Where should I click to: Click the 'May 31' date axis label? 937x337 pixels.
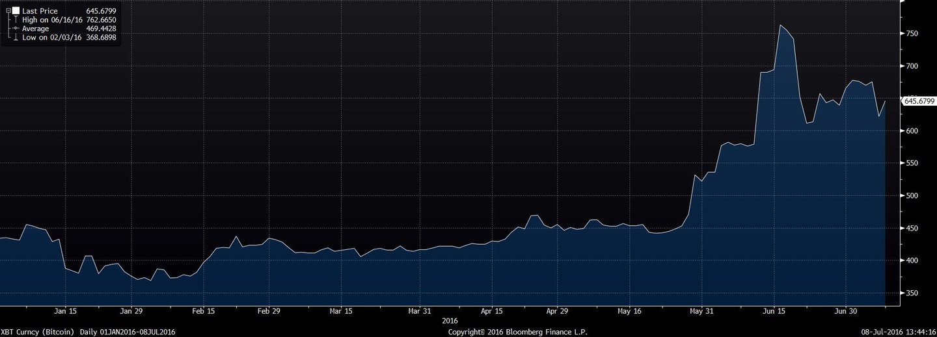(701, 312)
